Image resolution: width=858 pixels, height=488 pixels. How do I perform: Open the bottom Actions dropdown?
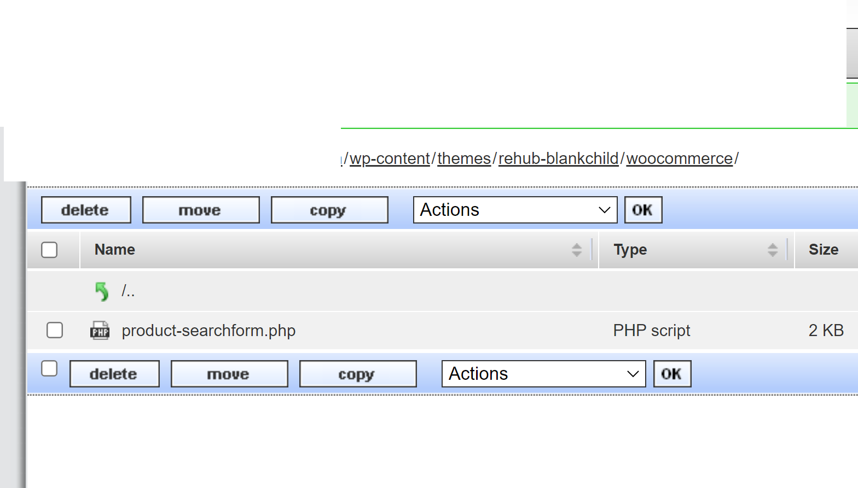coord(543,374)
